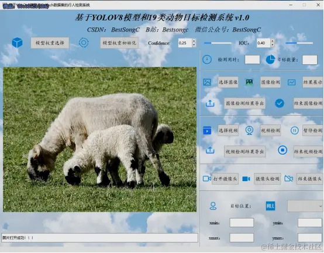The image size is (324, 253).
Task: Click the landscape icon beside 图像检测
Action: click(x=249, y=82)
